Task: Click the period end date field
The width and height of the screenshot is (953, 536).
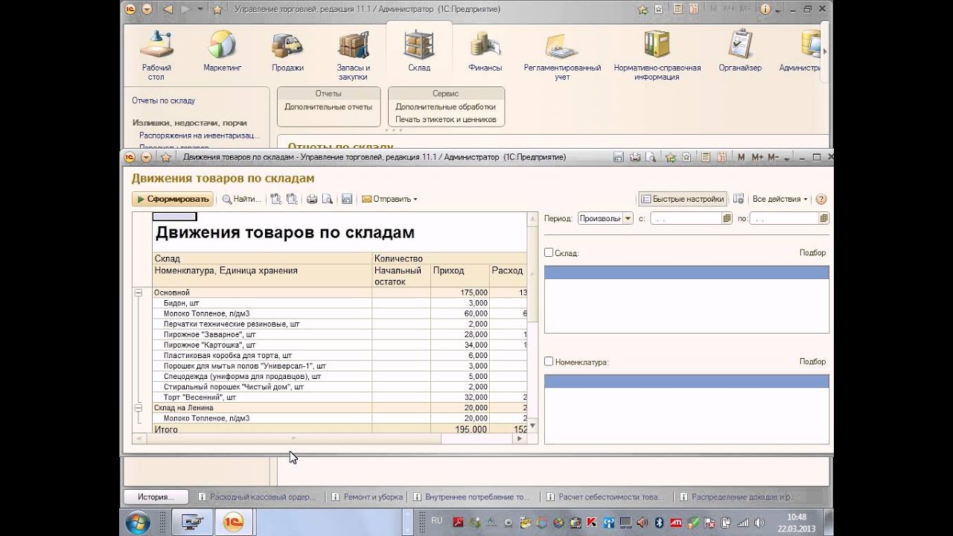Action: pyautogui.click(x=784, y=218)
